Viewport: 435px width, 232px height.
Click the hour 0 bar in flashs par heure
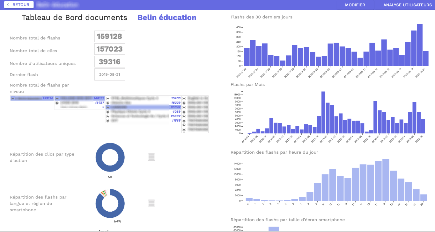point(249,200)
